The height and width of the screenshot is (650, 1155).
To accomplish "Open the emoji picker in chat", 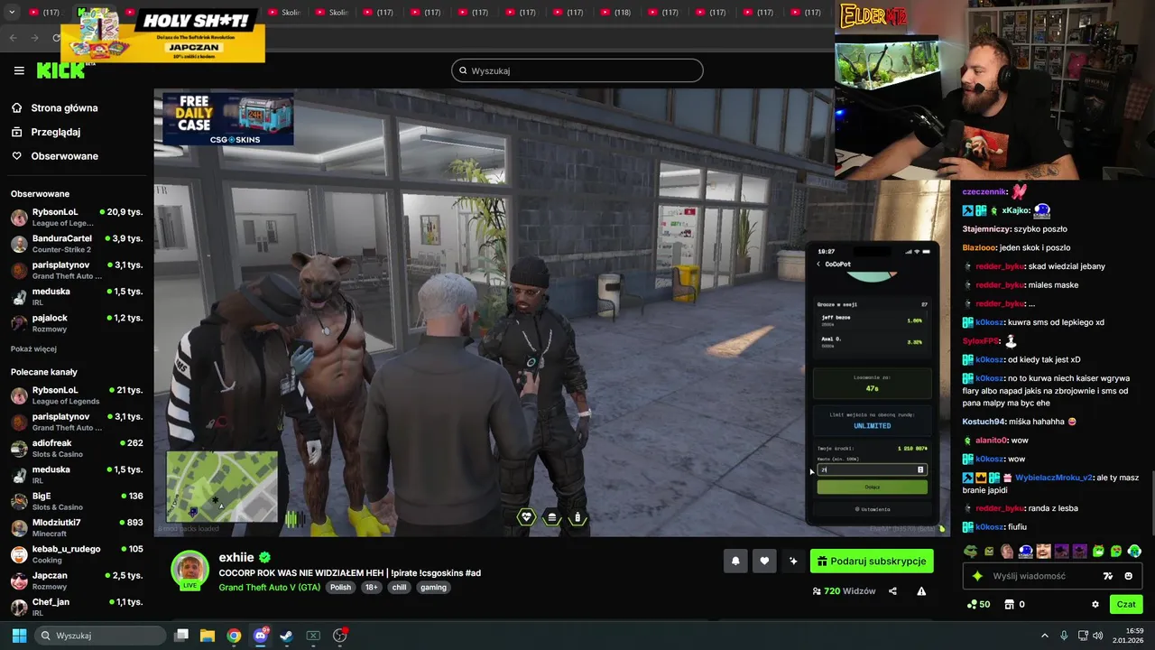I will (x=1128, y=576).
